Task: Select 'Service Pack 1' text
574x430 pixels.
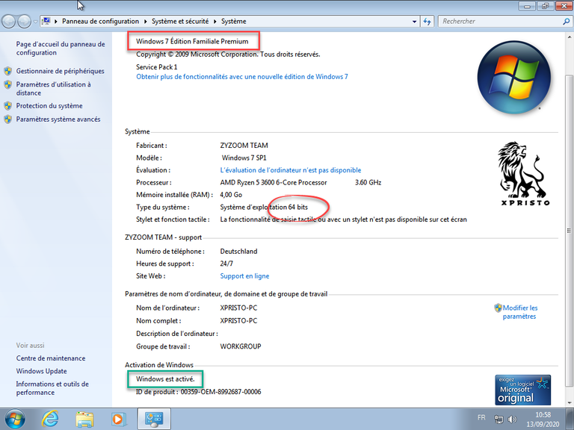Action: pyautogui.click(x=157, y=67)
